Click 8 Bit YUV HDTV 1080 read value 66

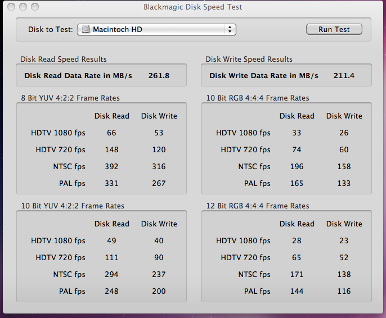[x=111, y=133]
